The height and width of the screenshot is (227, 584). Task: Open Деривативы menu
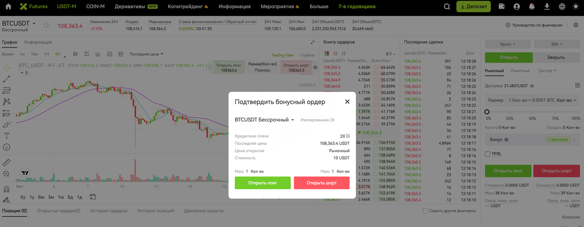pos(136,7)
